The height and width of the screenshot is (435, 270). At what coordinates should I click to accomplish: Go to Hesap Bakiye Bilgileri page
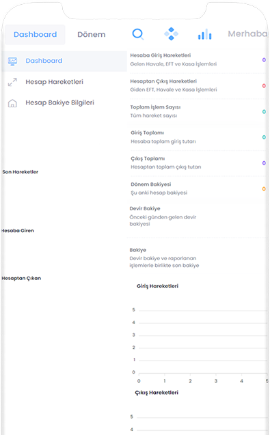pyautogui.click(x=59, y=102)
